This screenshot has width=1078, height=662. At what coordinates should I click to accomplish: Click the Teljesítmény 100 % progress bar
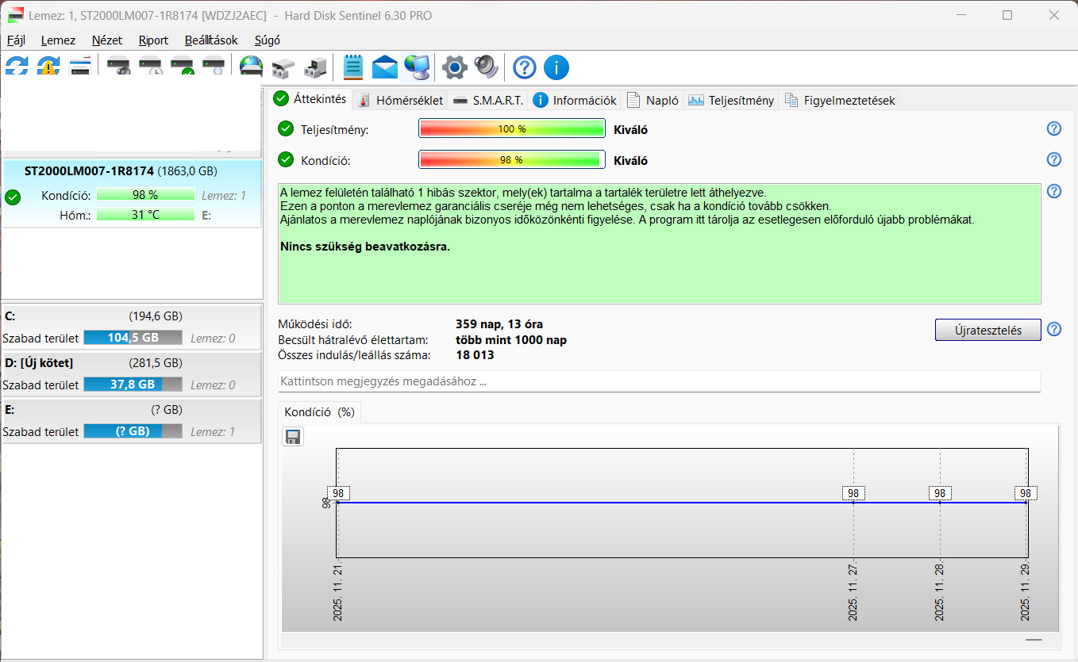tap(512, 129)
